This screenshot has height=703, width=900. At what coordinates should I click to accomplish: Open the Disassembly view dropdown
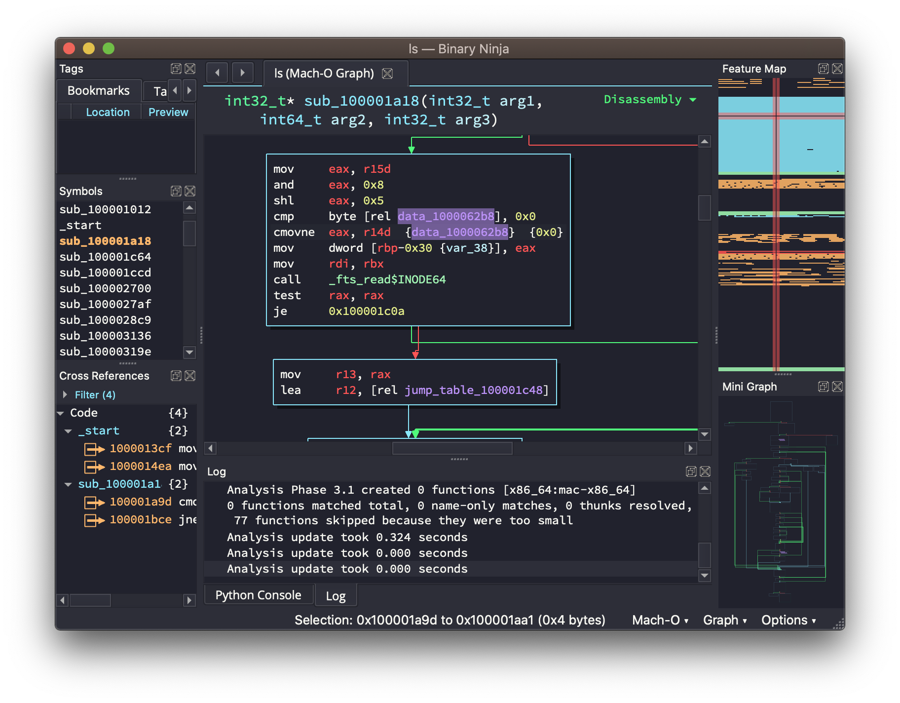pos(650,99)
